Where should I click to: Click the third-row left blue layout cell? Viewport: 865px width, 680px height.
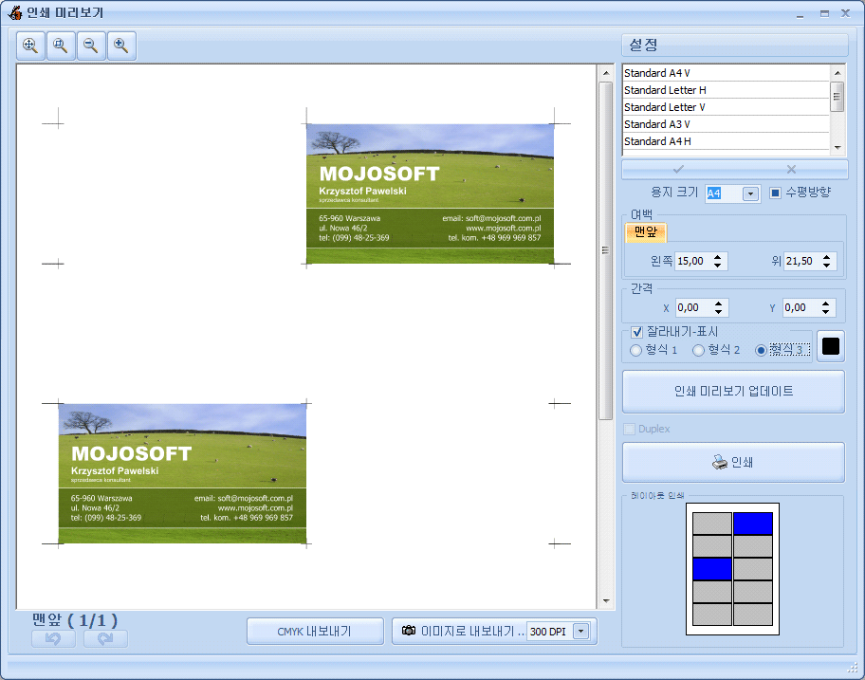[712, 569]
